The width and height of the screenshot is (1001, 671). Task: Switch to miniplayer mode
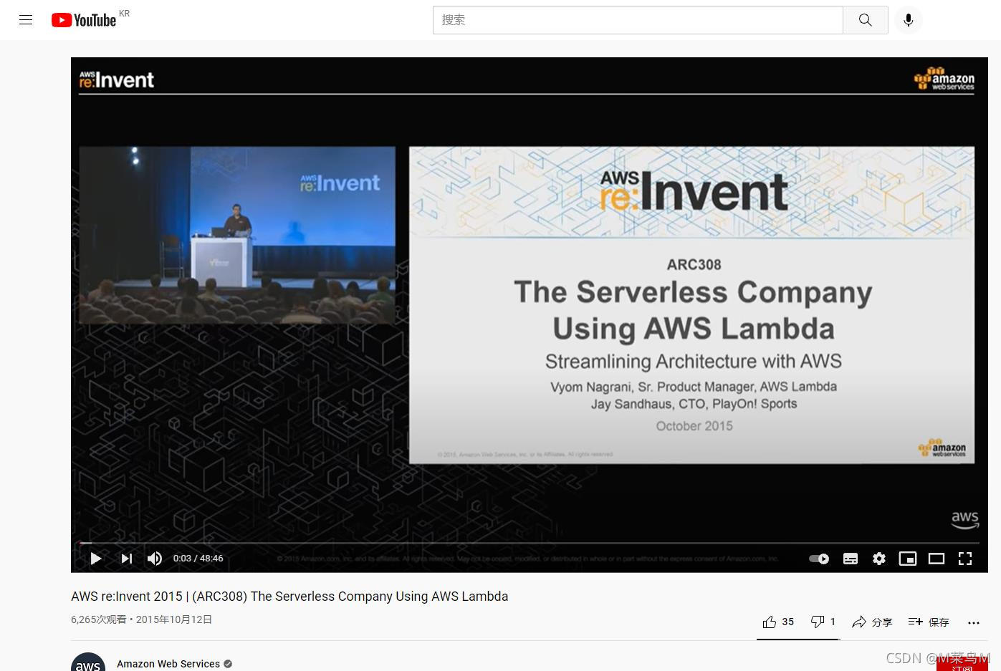(908, 559)
